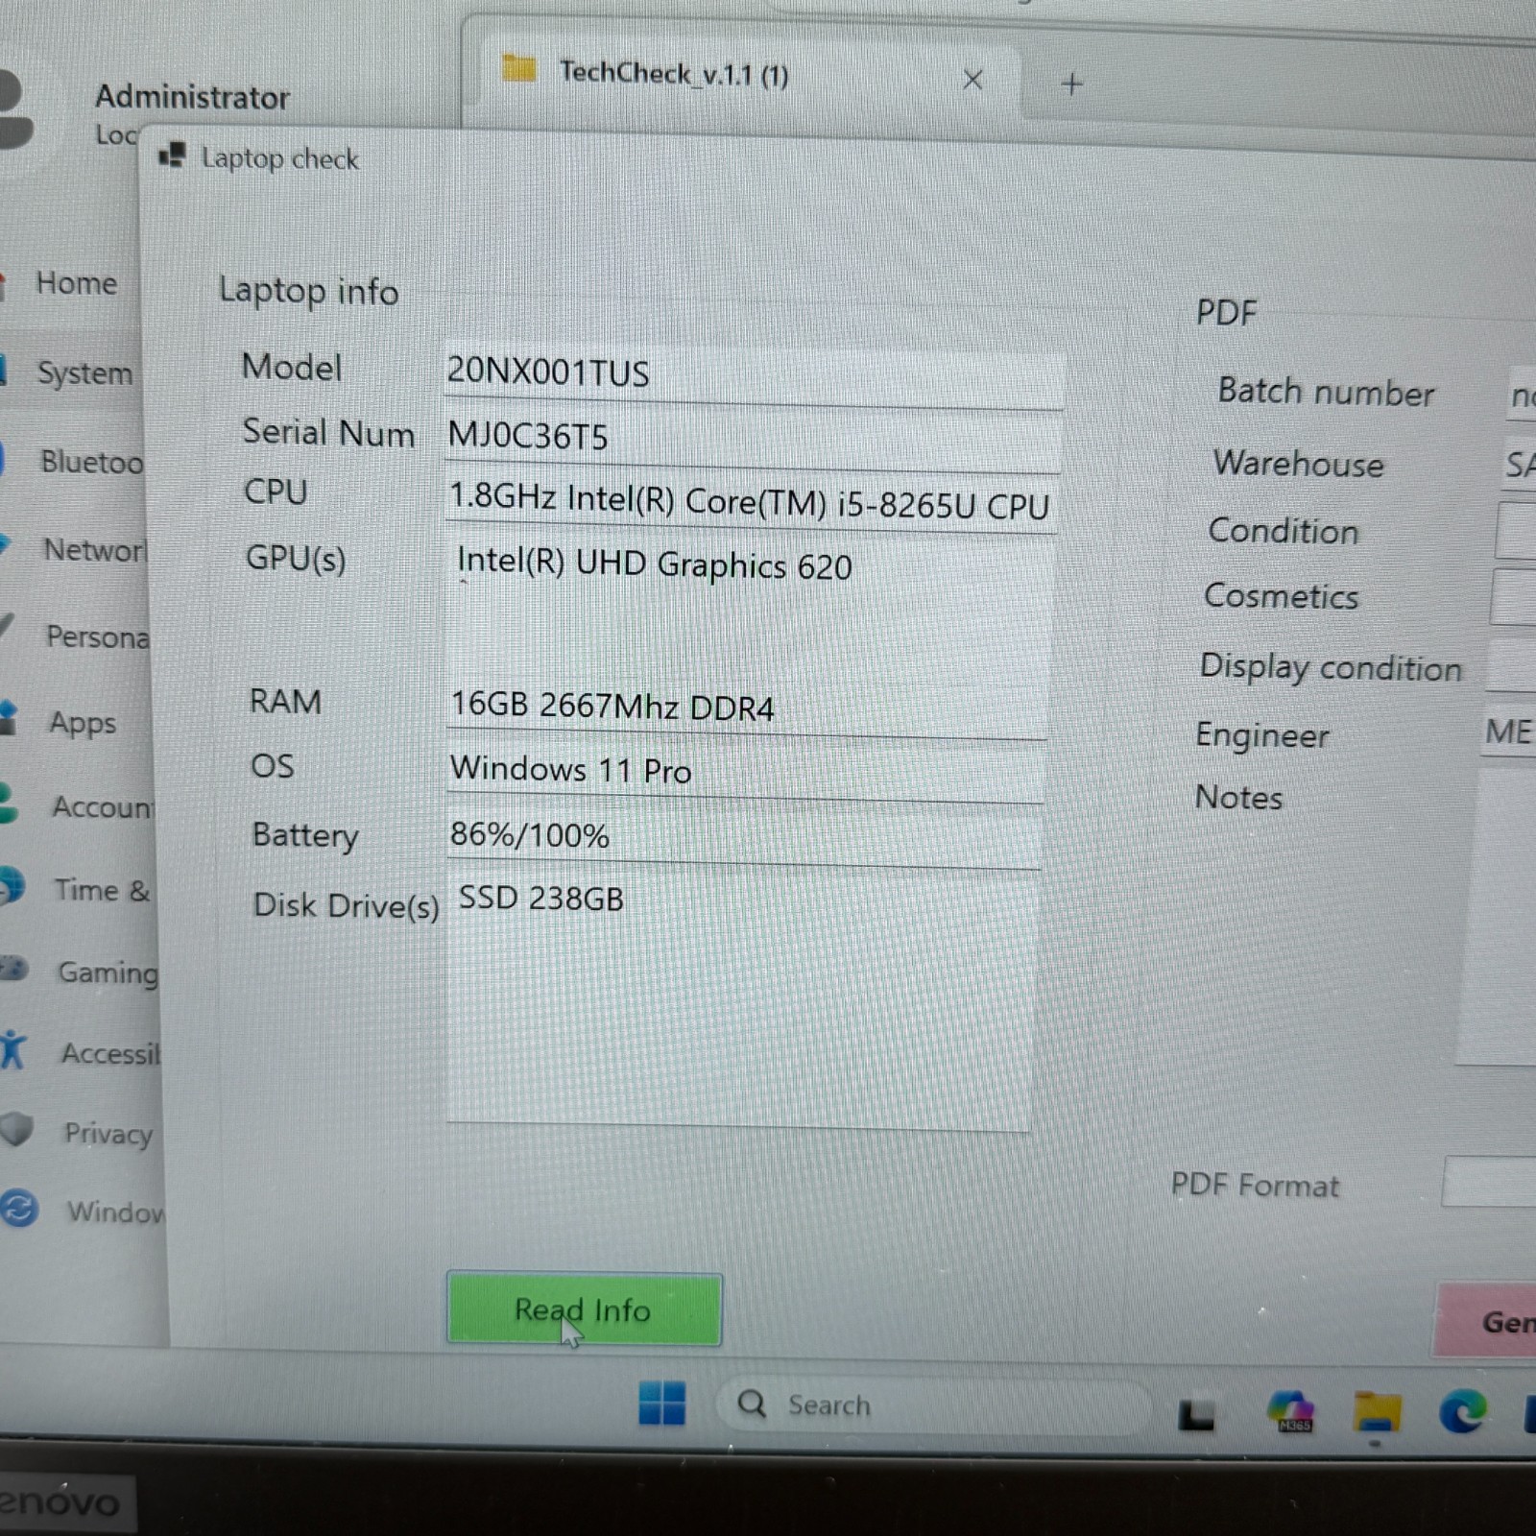Screen dimensions: 1536x1536
Task: Click the Laptop info heading text
Action: (308, 291)
